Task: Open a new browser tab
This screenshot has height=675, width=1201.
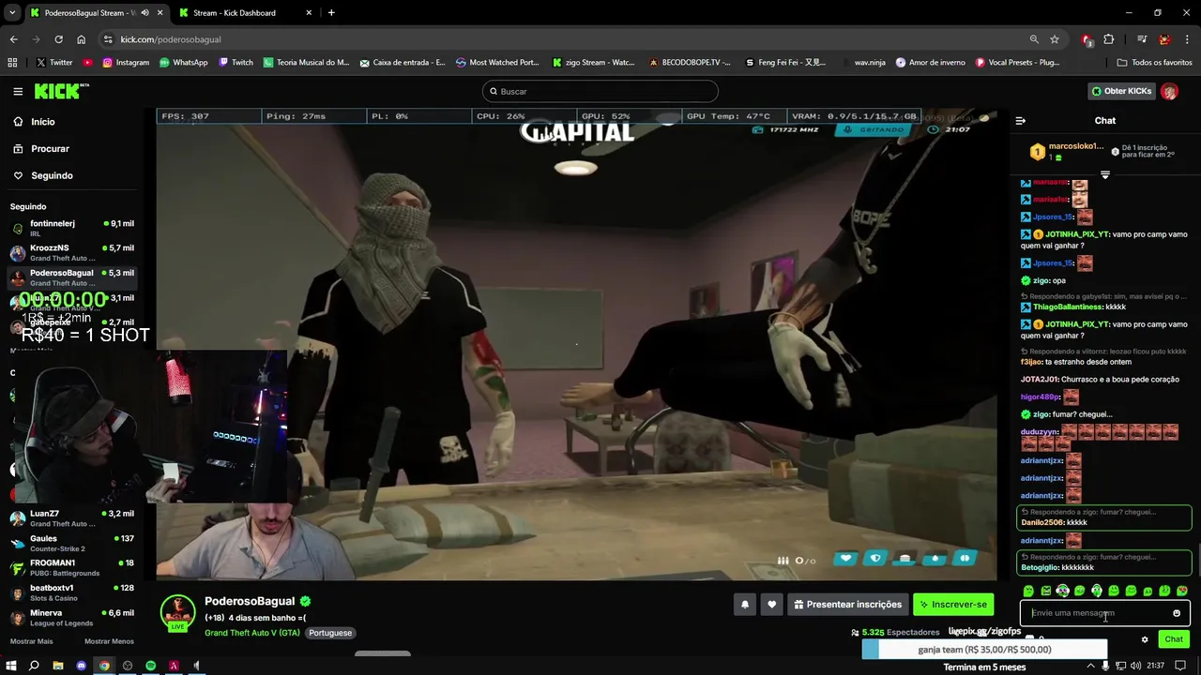Action: pos(331,13)
